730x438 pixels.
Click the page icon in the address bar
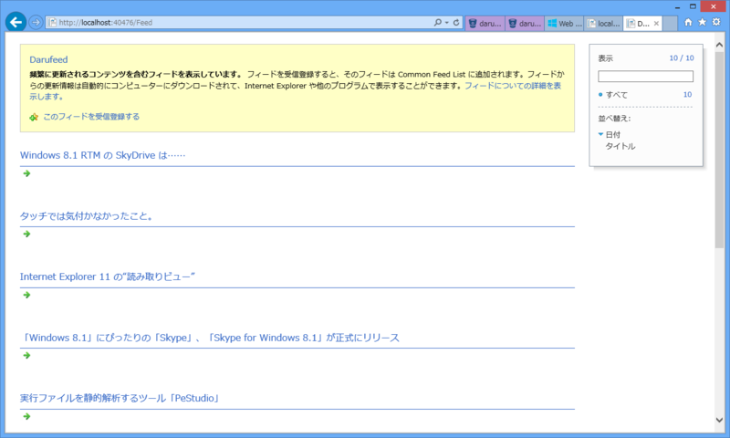pyautogui.click(x=53, y=22)
